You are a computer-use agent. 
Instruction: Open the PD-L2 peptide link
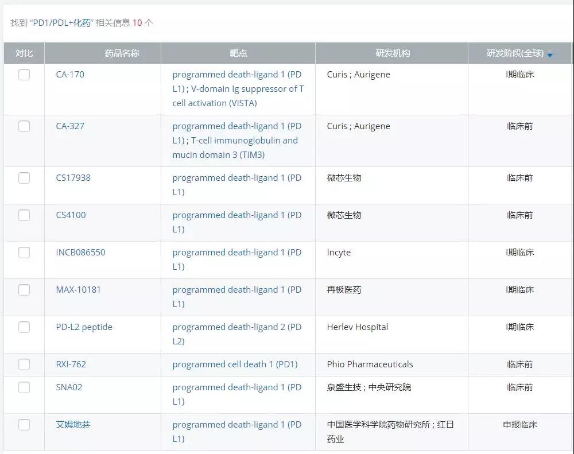pos(84,327)
